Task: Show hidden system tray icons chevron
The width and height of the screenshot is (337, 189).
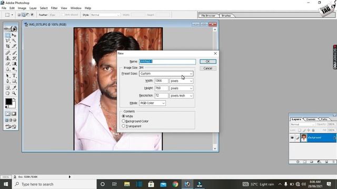Action: point(280,184)
